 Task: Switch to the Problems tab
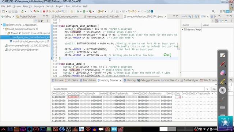(72, 80)
